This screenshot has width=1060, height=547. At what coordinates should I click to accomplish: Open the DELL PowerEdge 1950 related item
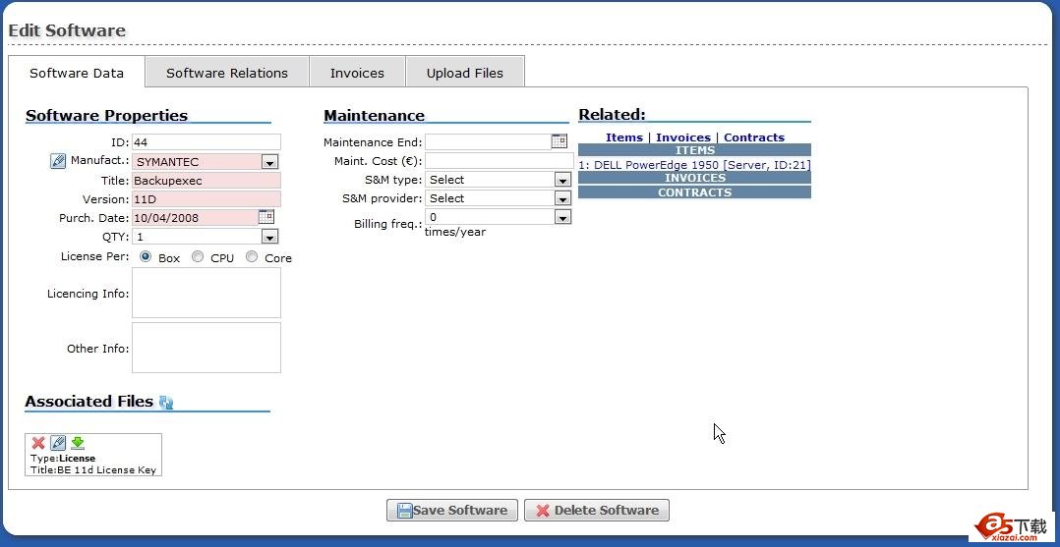694,165
